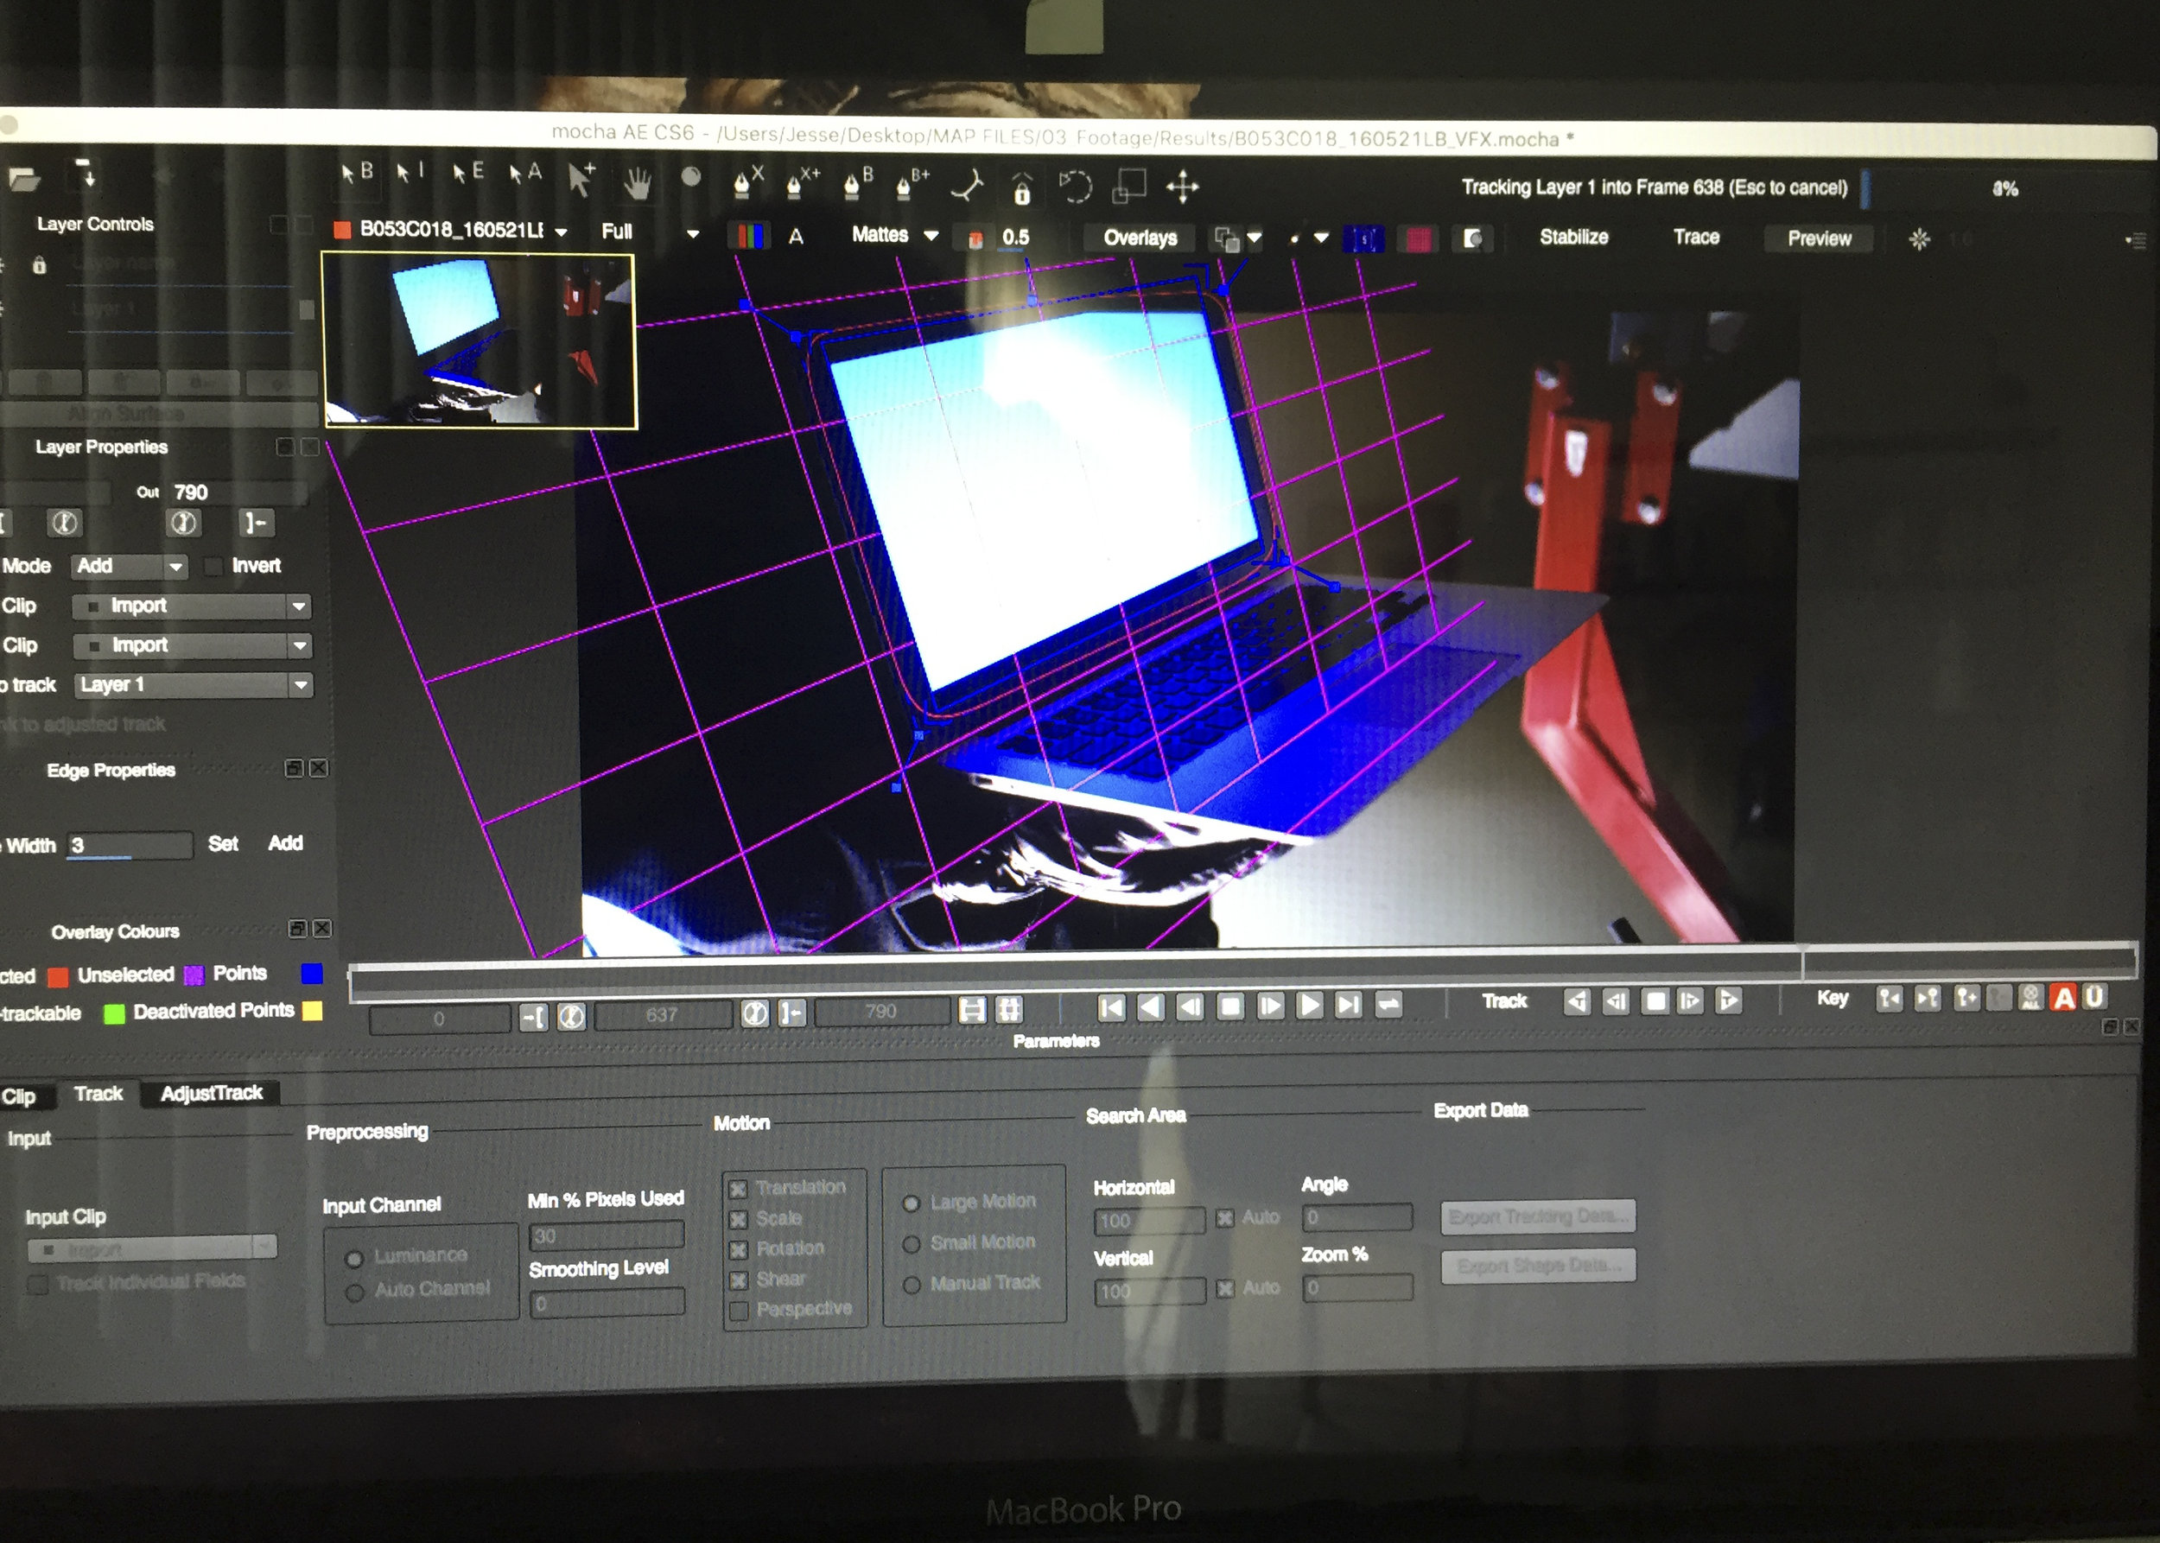Screen dimensions: 2160x1543
Task: Toggle the Shear motion checkbox
Action: tap(737, 1279)
